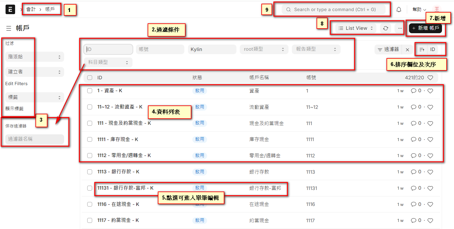This screenshot has height=229, width=454.
Task: Go to 會計 in the breadcrumb
Action: coord(31,10)
